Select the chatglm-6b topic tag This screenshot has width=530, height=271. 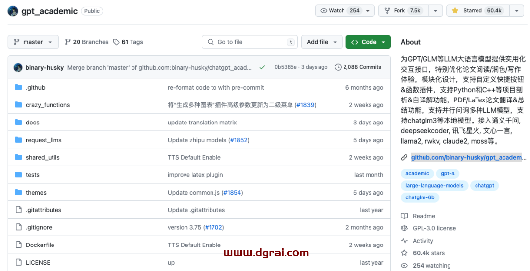420,197
